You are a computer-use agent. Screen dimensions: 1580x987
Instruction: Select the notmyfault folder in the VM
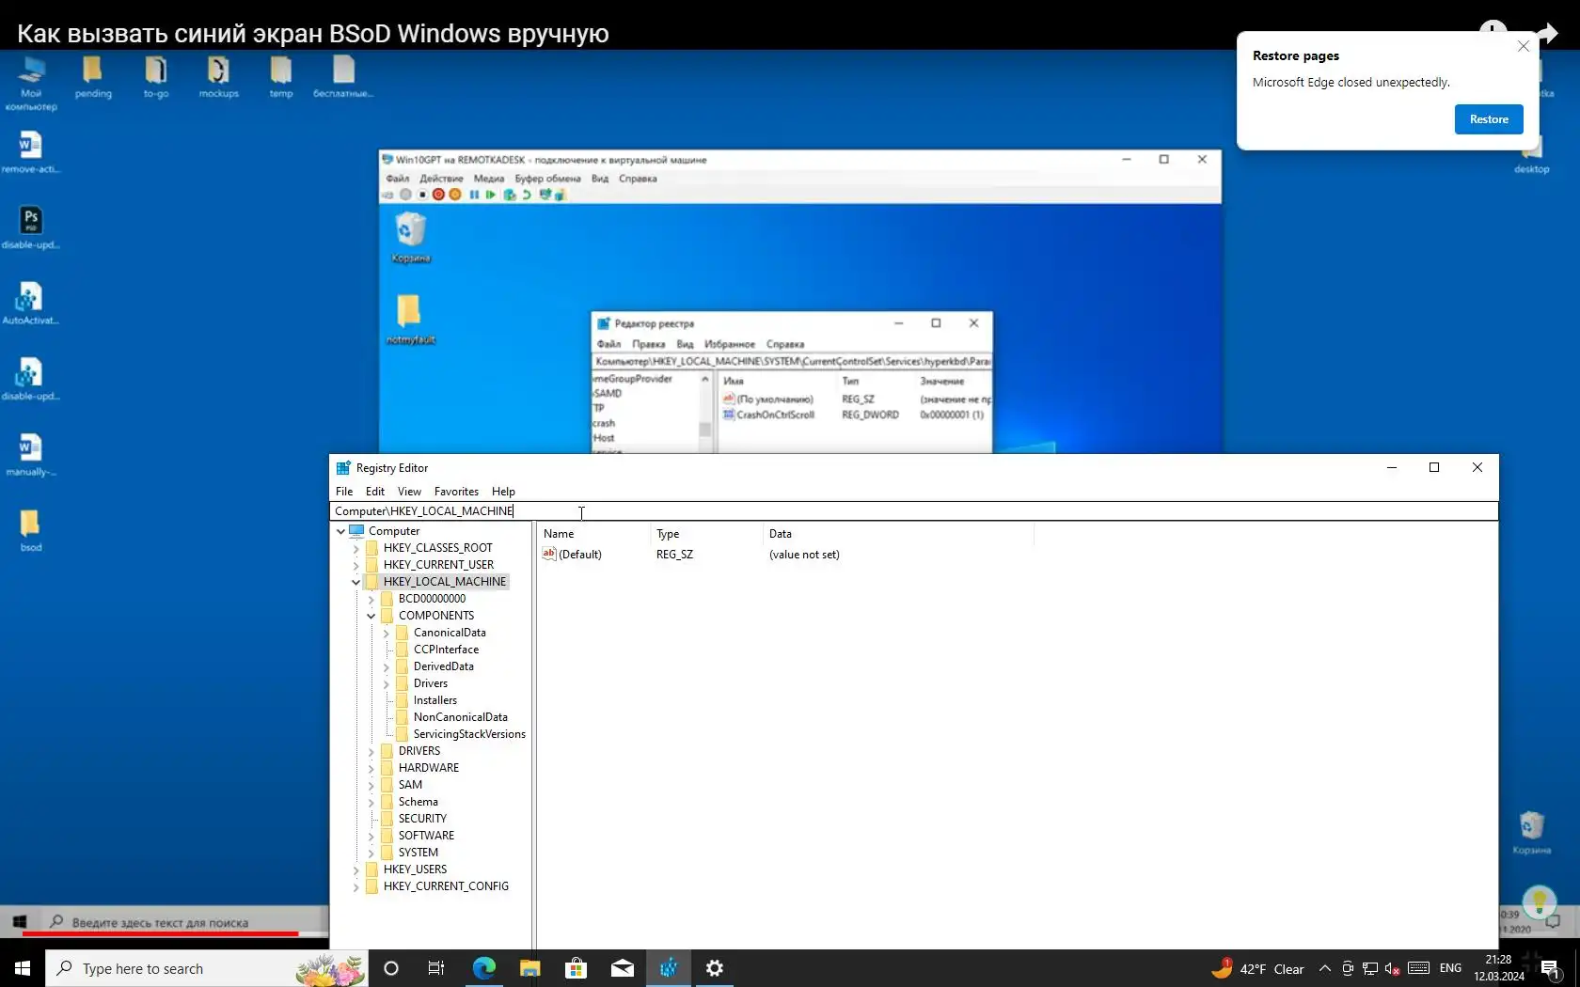click(x=410, y=320)
